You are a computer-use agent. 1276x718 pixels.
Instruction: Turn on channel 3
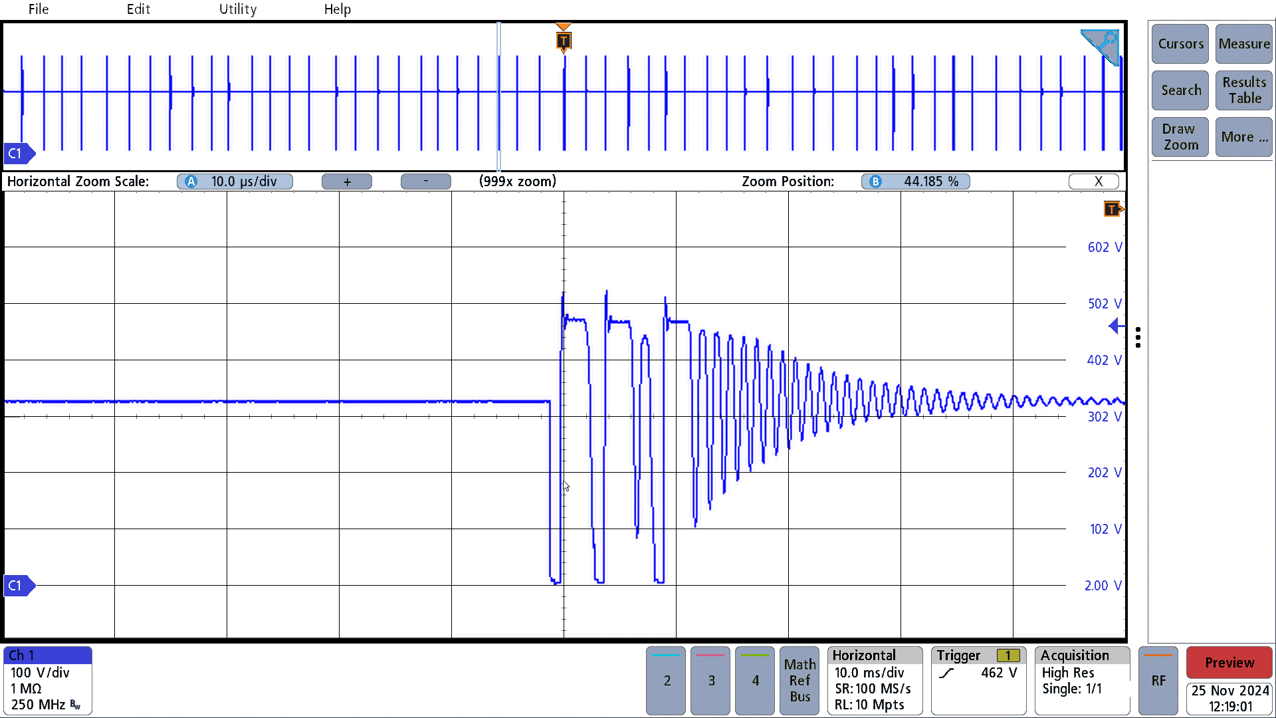[x=710, y=681]
